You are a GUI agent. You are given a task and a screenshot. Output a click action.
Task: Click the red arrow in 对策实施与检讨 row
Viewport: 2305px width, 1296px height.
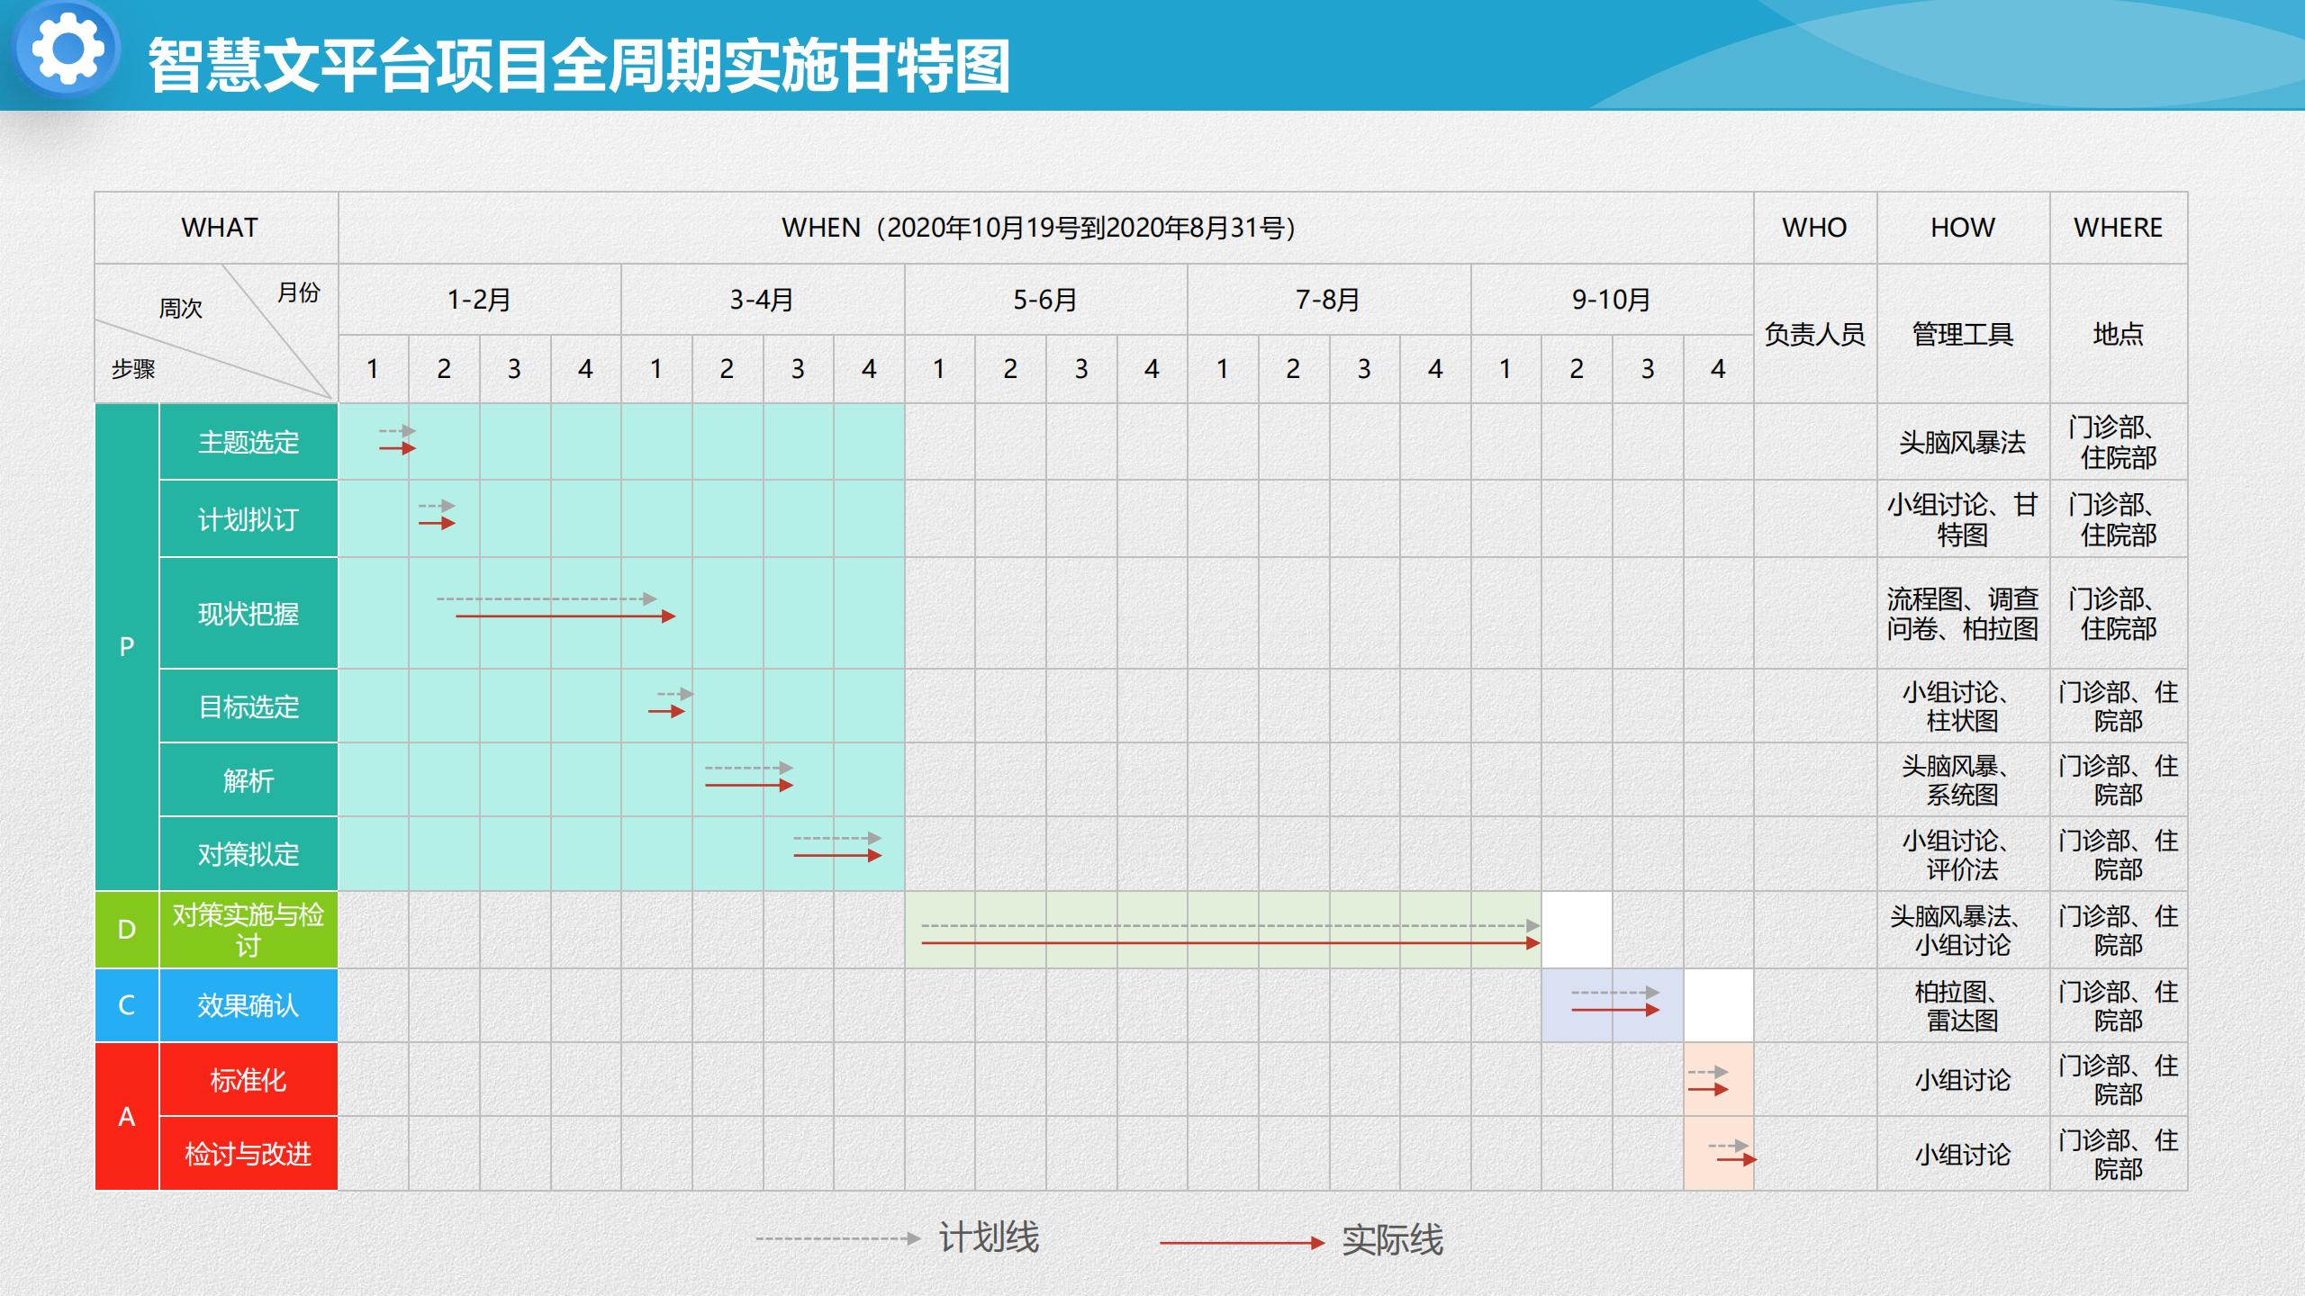(x=1230, y=943)
